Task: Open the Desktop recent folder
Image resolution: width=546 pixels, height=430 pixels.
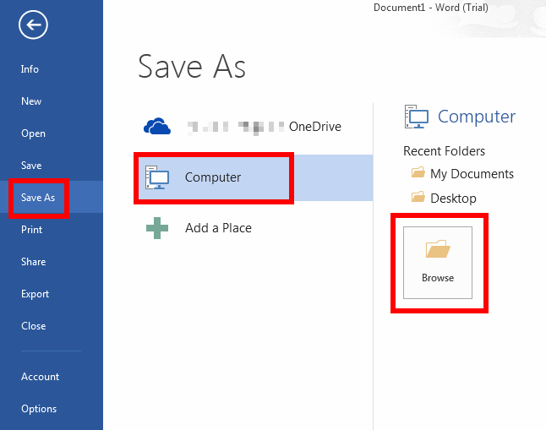Action: (x=453, y=199)
